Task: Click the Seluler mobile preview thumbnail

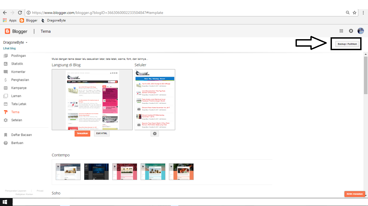Action: click(155, 100)
